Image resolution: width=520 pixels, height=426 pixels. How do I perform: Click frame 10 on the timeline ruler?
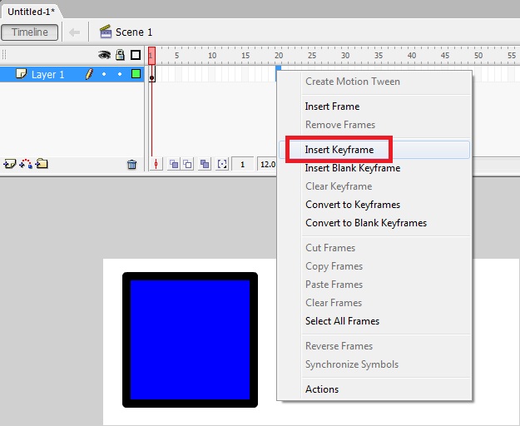pos(212,56)
